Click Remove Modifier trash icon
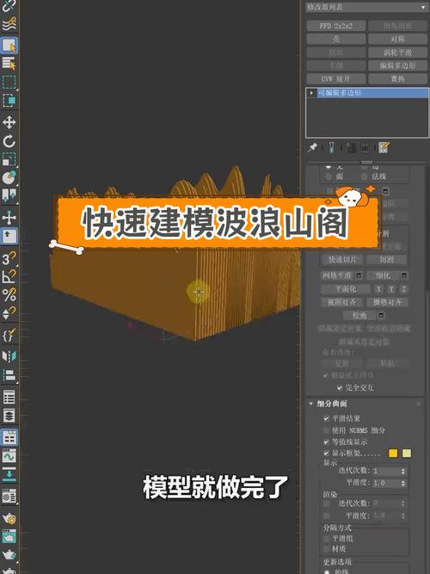The height and width of the screenshot is (574, 430). point(365,148)
